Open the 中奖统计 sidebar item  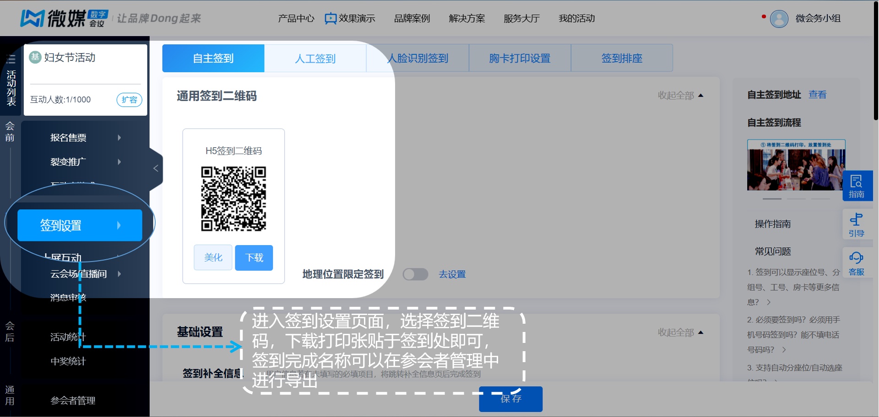pos(69,361)
